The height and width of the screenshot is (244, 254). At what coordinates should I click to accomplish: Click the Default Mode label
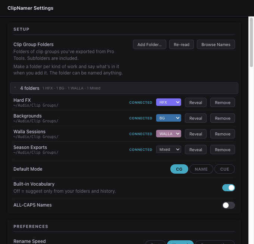(x=28, y=169)
